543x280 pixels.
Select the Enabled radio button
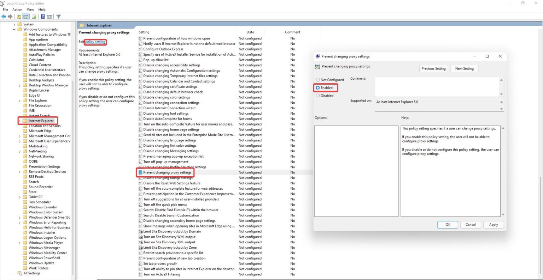318,87
